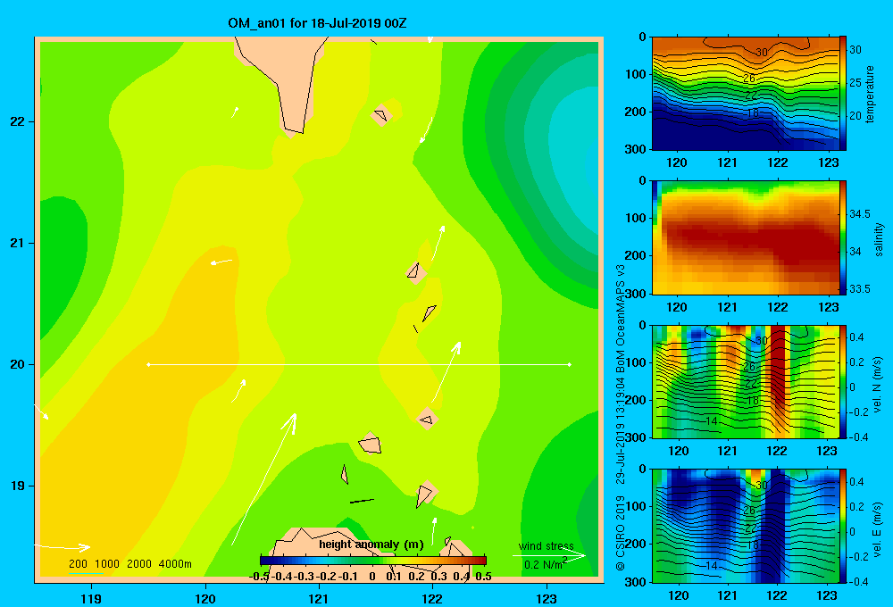Viewport: 893px width, 607px height.
Task: Click the '© CSIRO 2019' copyright text
Action: 621,532
